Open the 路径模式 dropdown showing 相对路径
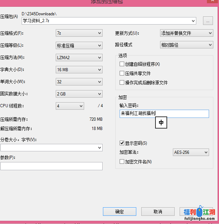Viewport: 219px width, 224px height. pos(187,45)
